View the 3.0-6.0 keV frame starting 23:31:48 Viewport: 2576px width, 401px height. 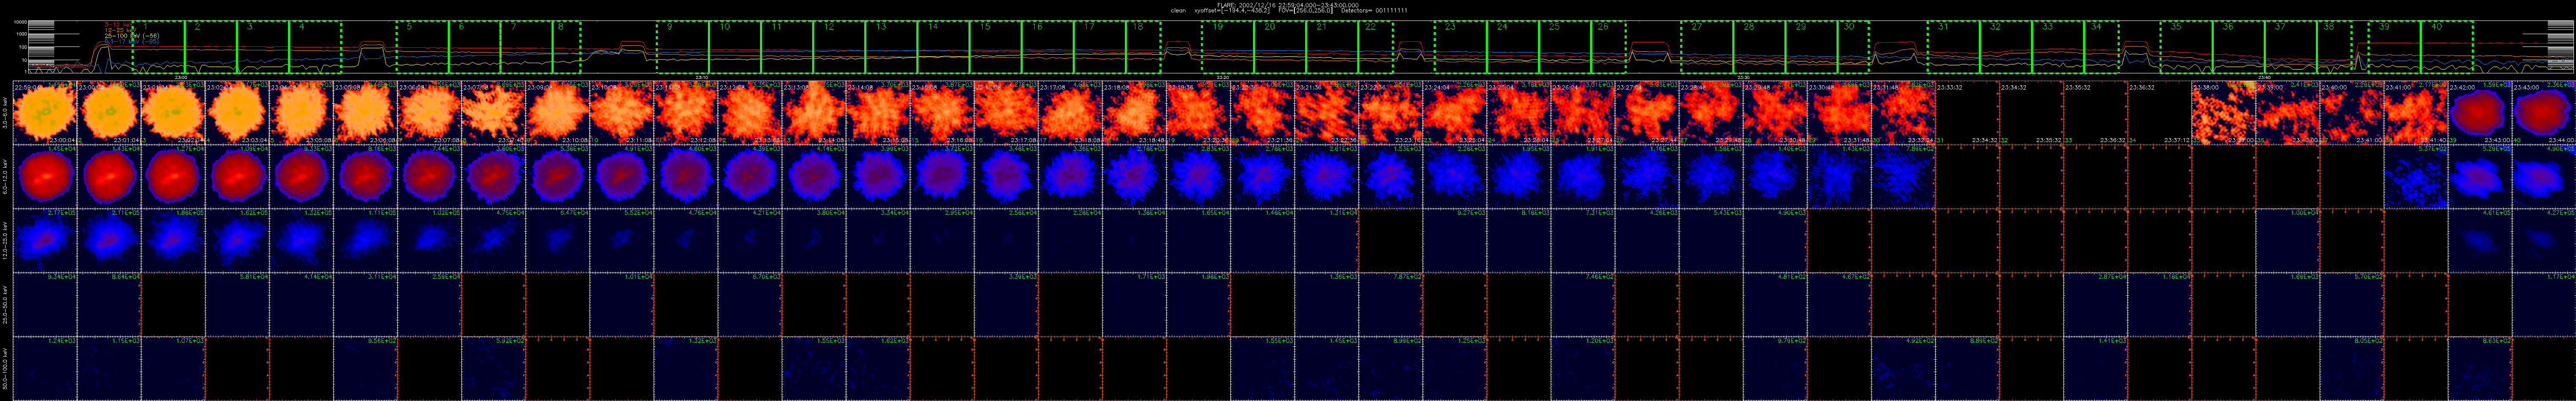(x=1904, y=113)
